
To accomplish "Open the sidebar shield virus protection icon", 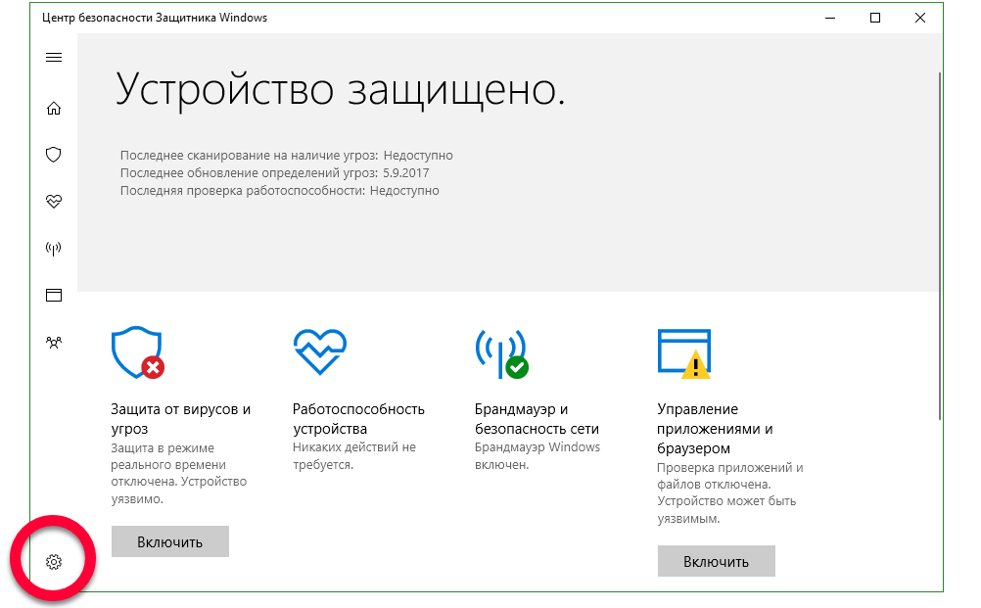I will pos(54,155).
